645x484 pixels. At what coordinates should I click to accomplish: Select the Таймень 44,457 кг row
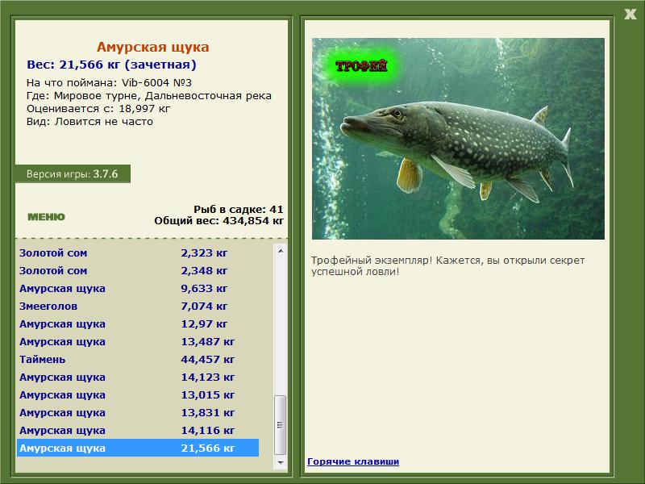138,359
